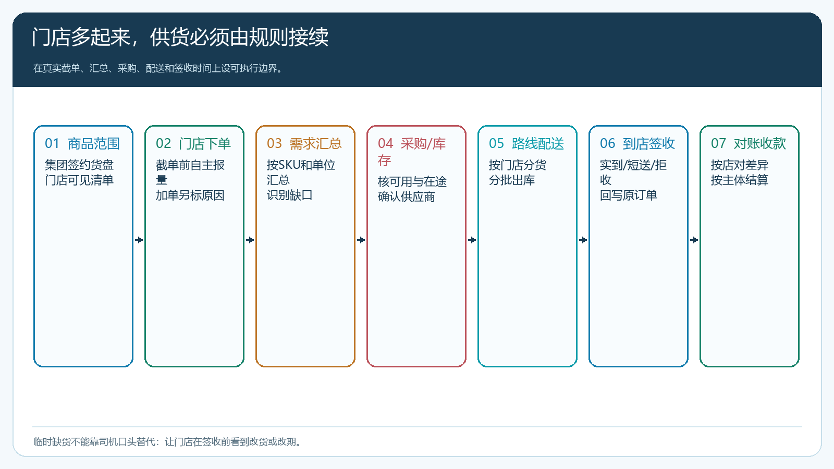Select the 06 到店签收 card heading
This screenshot has height=469, width=834.
pyautogui.click(x=637, y=144)
